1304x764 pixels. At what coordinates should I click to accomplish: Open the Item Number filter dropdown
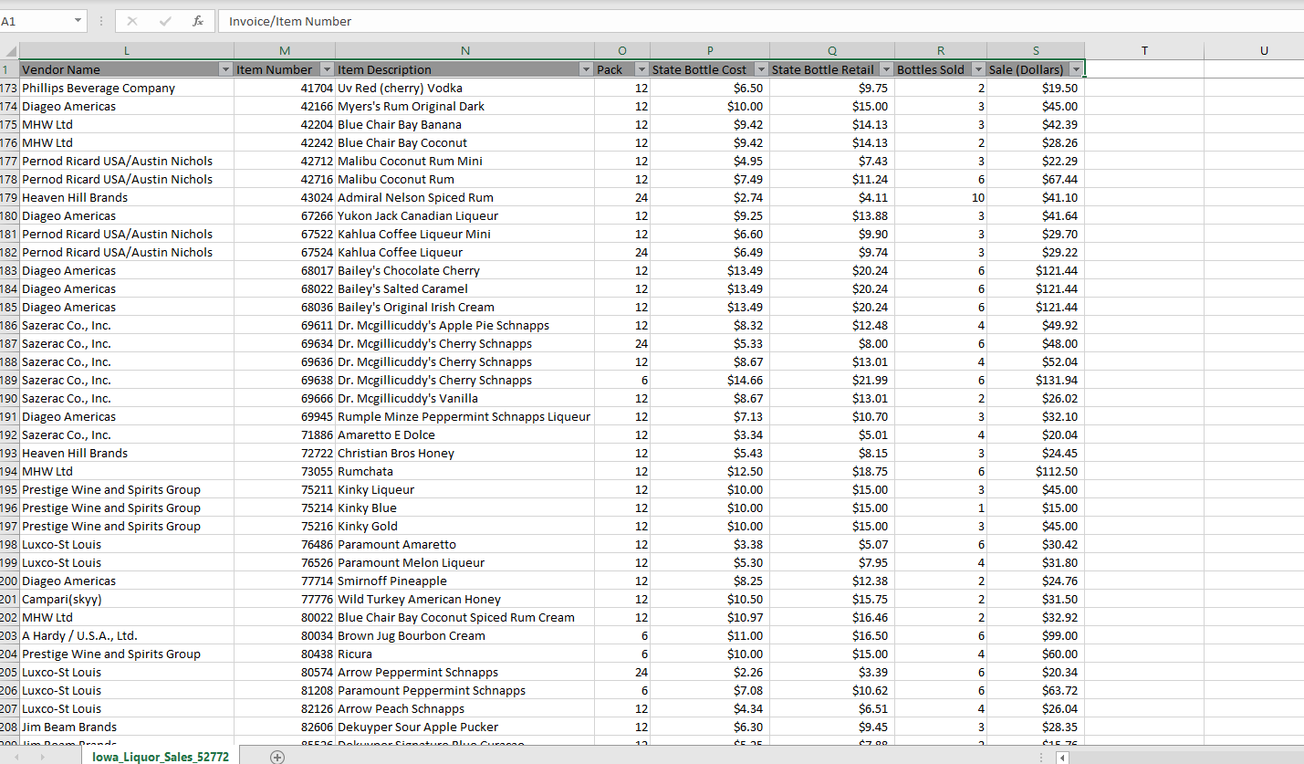pyautogui.click(x=328, y=69)
